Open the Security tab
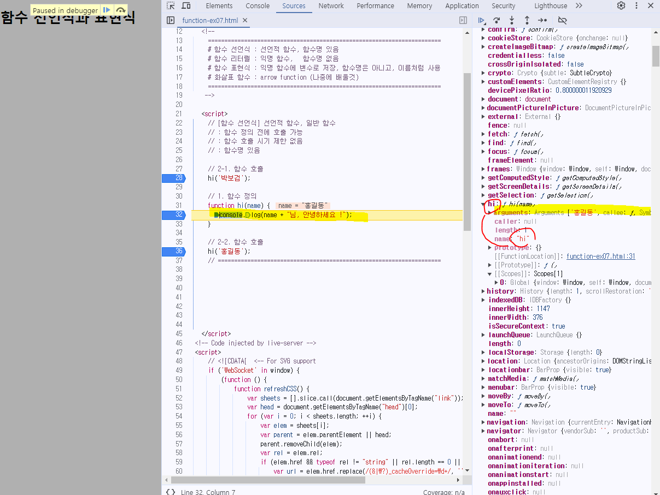The image size is (660, 495). point(503,5)
